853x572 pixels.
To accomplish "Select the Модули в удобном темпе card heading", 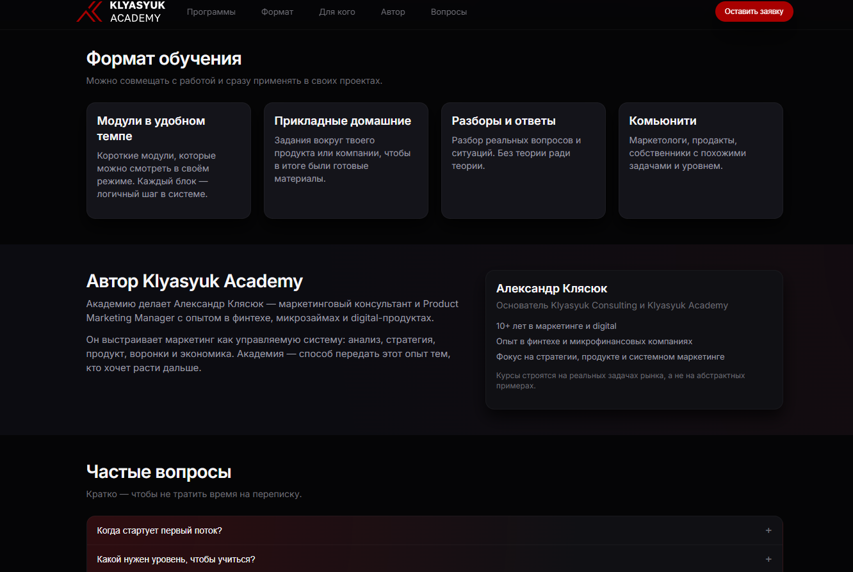I will [x=151, y=129].
